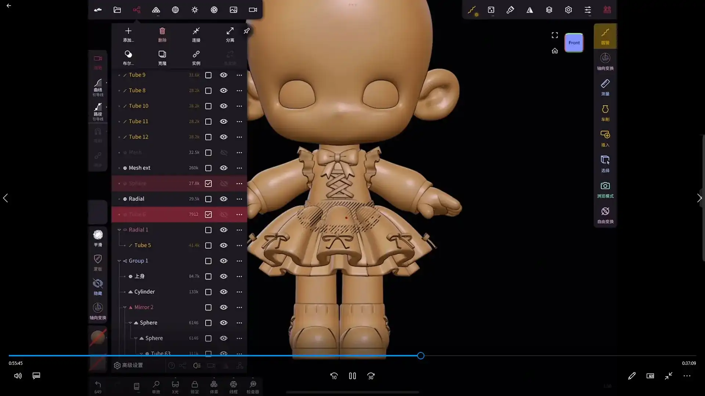Open the more options menu for Tube 9

[239, 75]
